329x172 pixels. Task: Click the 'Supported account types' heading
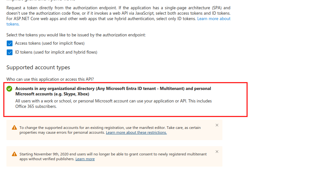(38, 67)
